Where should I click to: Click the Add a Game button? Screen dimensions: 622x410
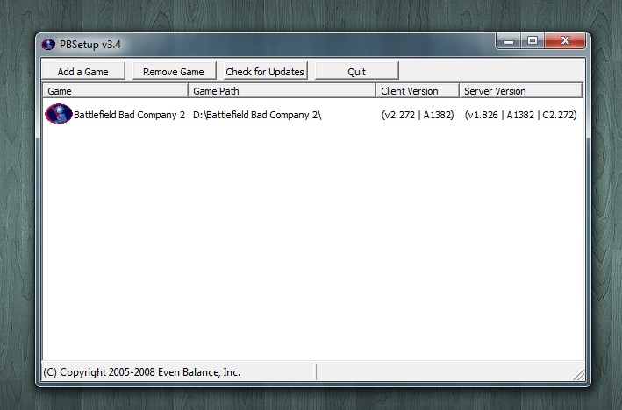pyautogui.click(x=83, y=71)
